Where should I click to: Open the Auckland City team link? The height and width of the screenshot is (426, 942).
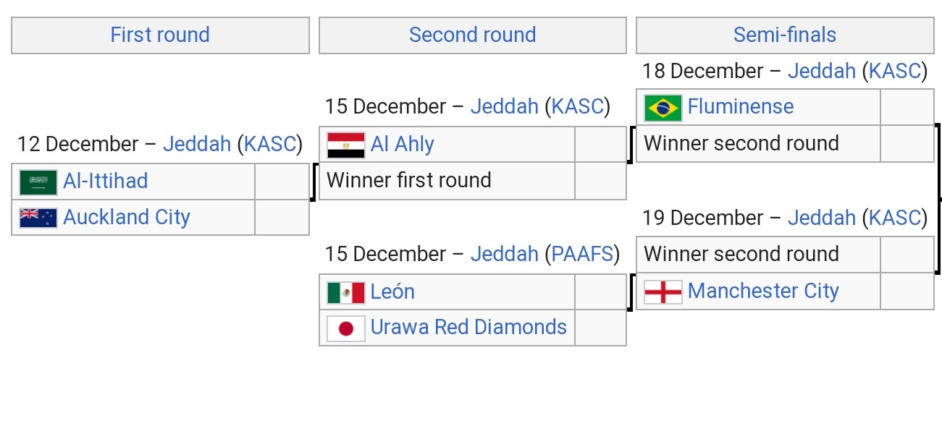point(127,217)
